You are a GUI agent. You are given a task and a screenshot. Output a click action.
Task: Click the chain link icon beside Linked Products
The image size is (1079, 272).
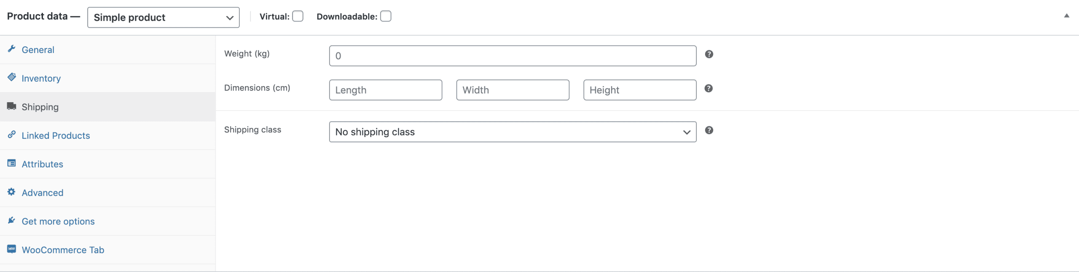pyautogui.click(x=12, y=135)
